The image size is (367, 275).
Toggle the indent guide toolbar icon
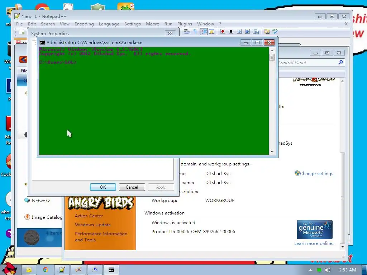pyautogui.click(x=204, y=32)
